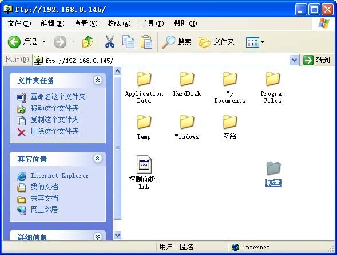Open the 查看(V) menu
Image resolution: width=337 pixels, height=255 pixels.
pyautogui.click(x=86, y=23)
